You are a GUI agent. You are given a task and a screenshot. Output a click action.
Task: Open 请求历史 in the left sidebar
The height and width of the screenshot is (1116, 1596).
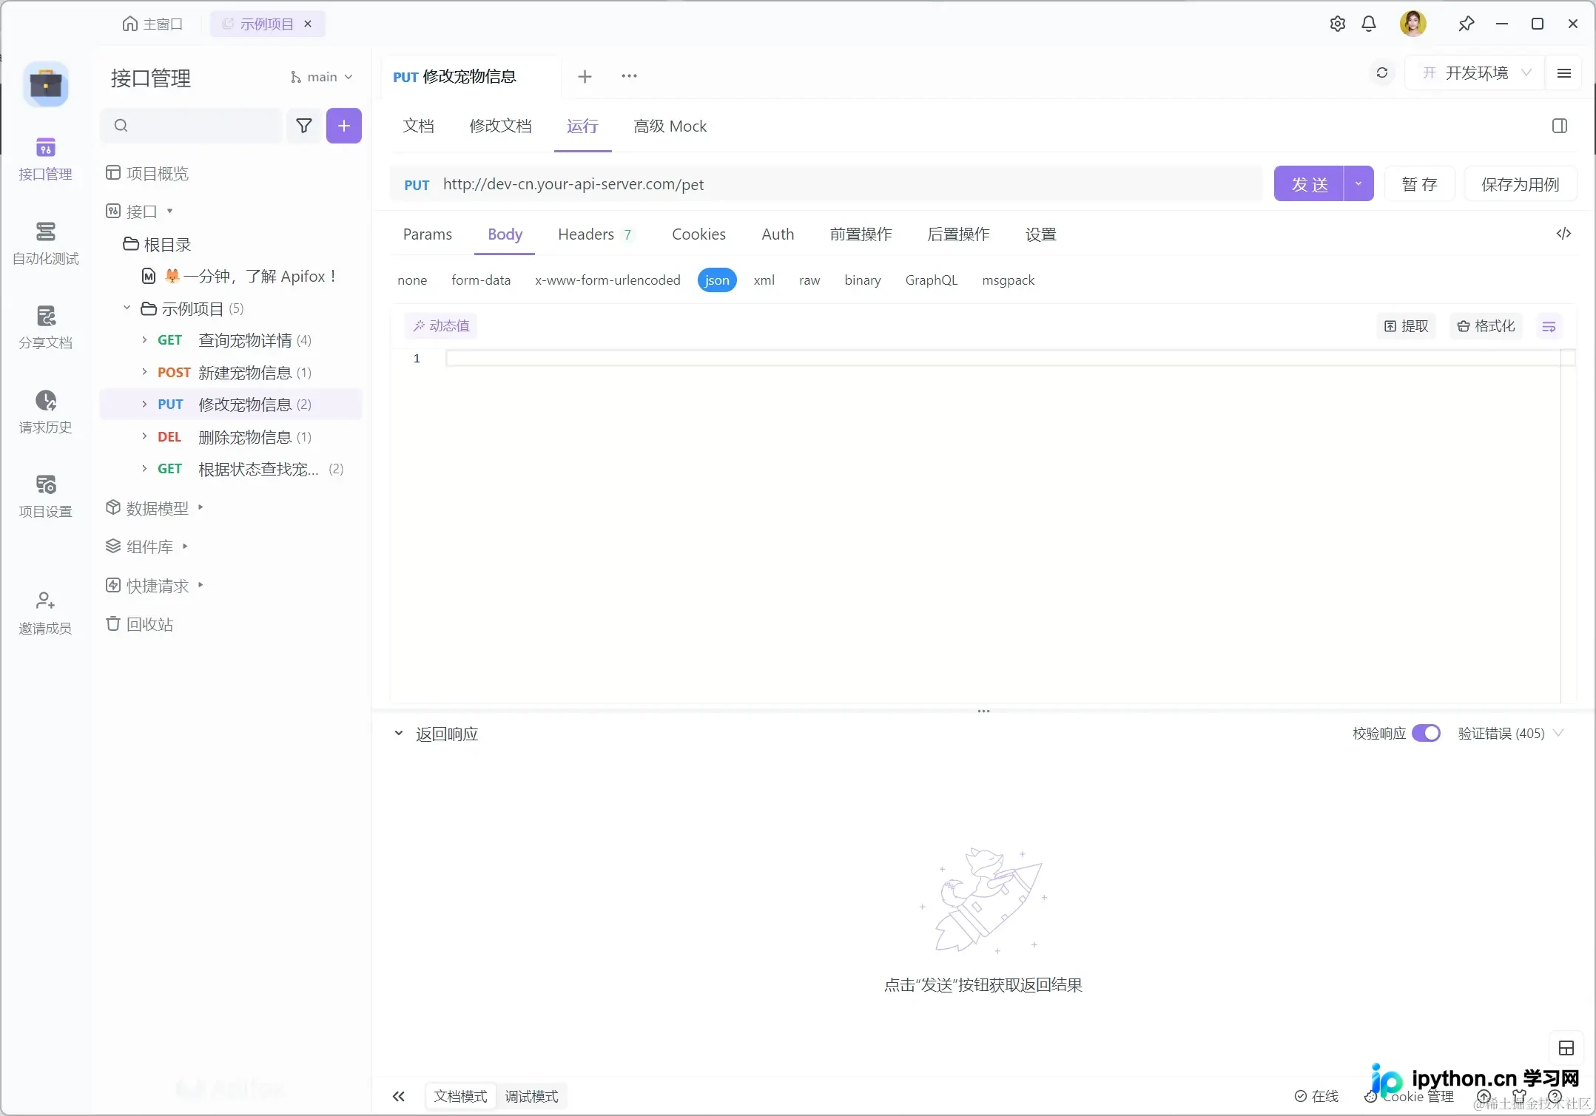pyautogui.click(x=45, y=412)
